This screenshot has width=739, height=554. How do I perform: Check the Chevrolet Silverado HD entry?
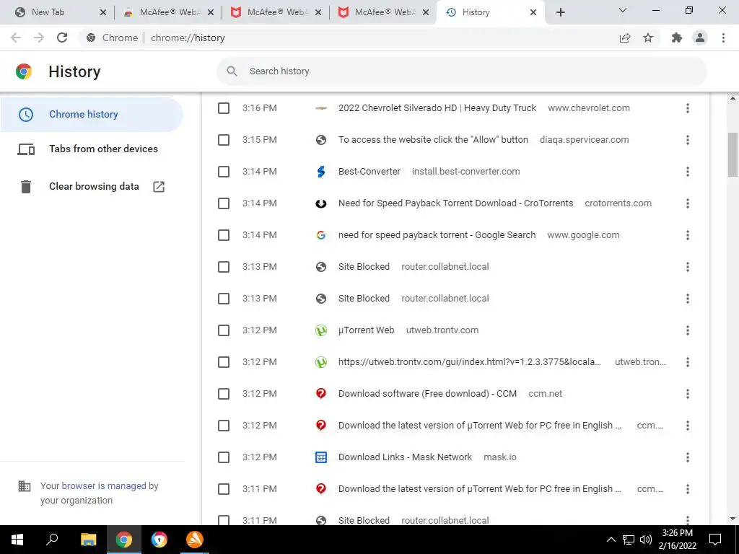224,108
